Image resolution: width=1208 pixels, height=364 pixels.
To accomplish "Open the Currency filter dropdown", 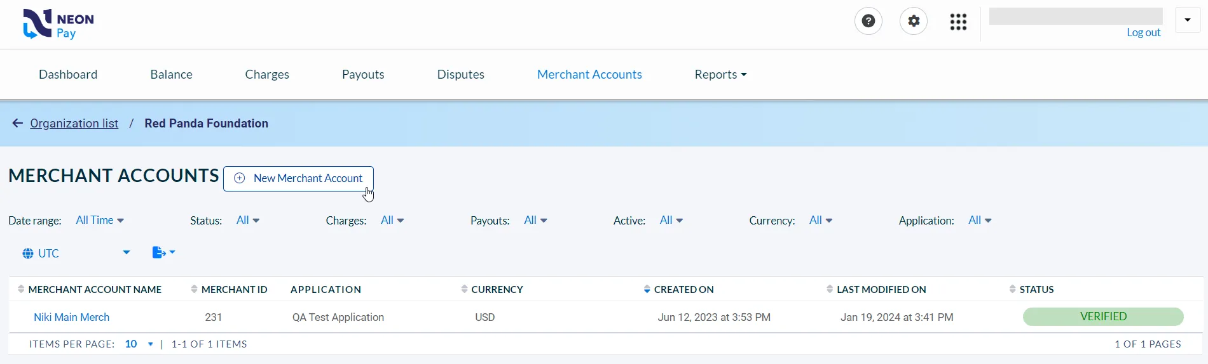I will pyautogui.click(x=821, y=221).
